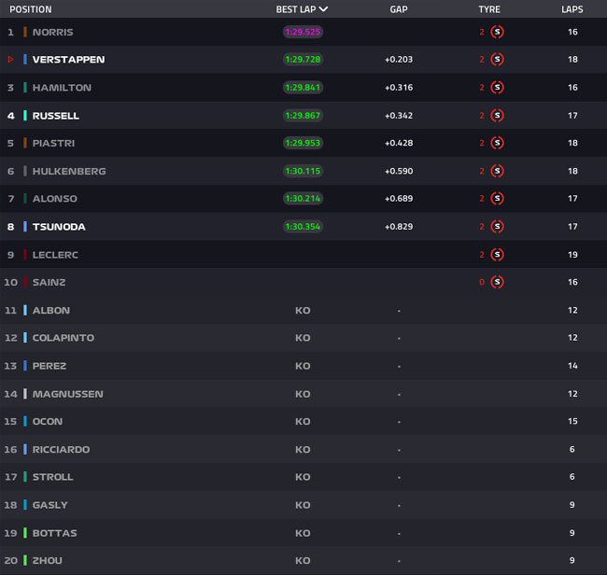Click Albon's team color bar

point(25,310)
